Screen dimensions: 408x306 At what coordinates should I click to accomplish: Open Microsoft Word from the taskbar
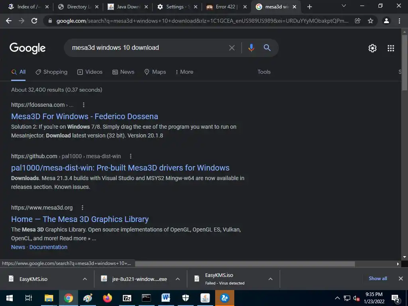point(166,298)
